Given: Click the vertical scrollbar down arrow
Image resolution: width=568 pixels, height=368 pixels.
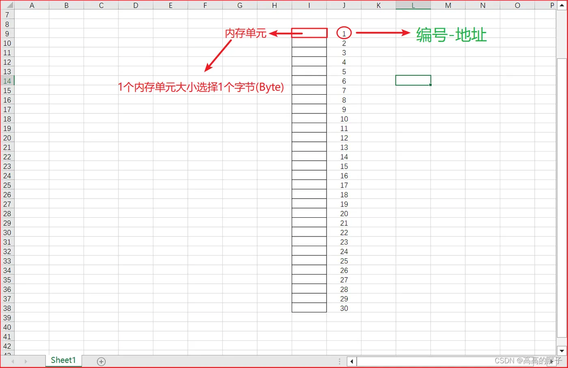Looking at the screenshot, I should (x=562, y=351).
